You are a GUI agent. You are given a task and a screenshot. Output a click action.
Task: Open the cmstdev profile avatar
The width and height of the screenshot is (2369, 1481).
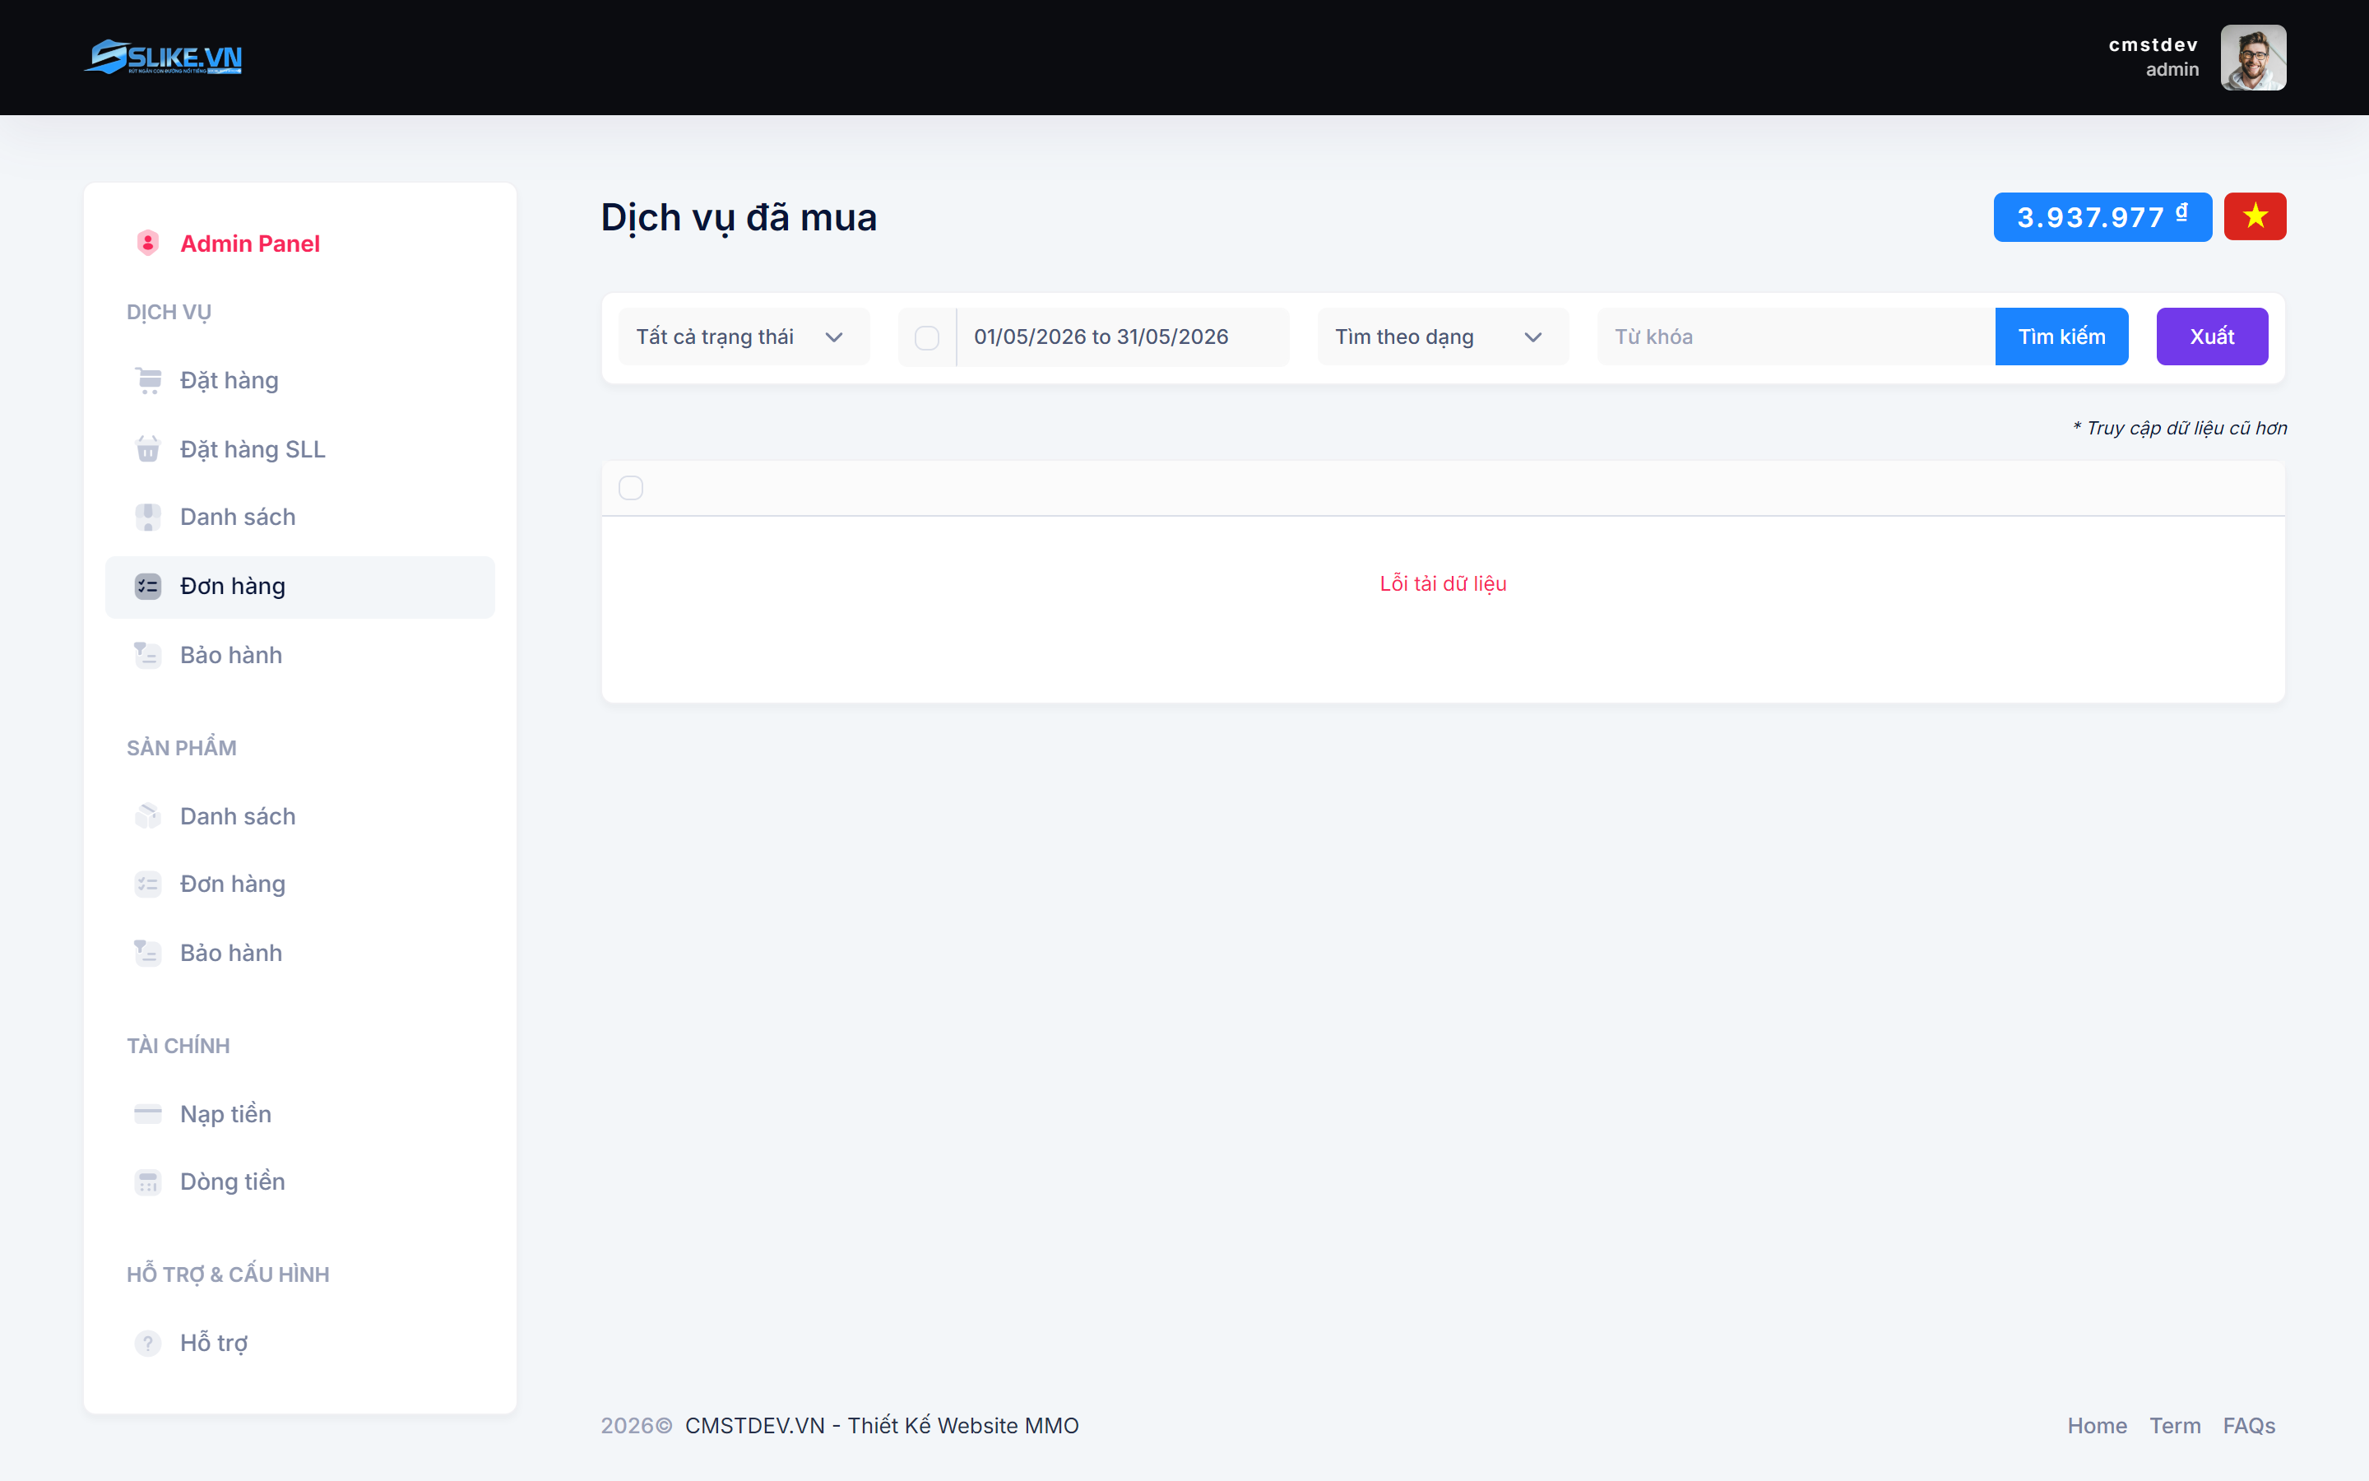click(x=2252, y=57)
